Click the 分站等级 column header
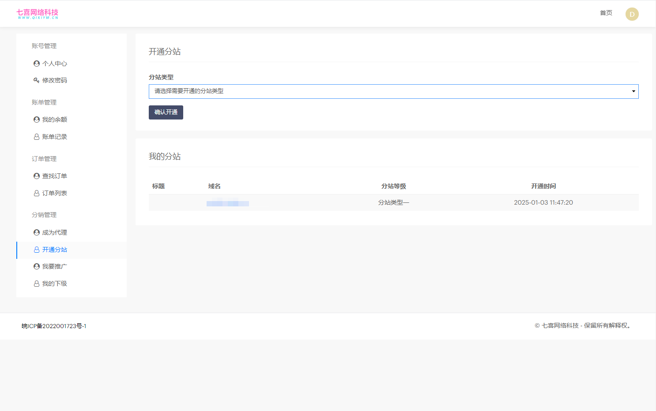Screen dimensions: 656x411 (393, 186)
